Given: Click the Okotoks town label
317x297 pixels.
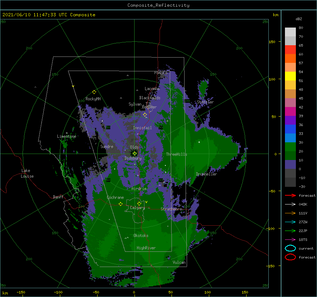Looking at the screenshot, I should tap(141, 236).
